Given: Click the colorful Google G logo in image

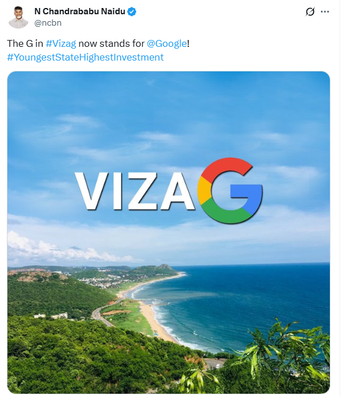Looking at the screenshot, I should coord(230,191).
